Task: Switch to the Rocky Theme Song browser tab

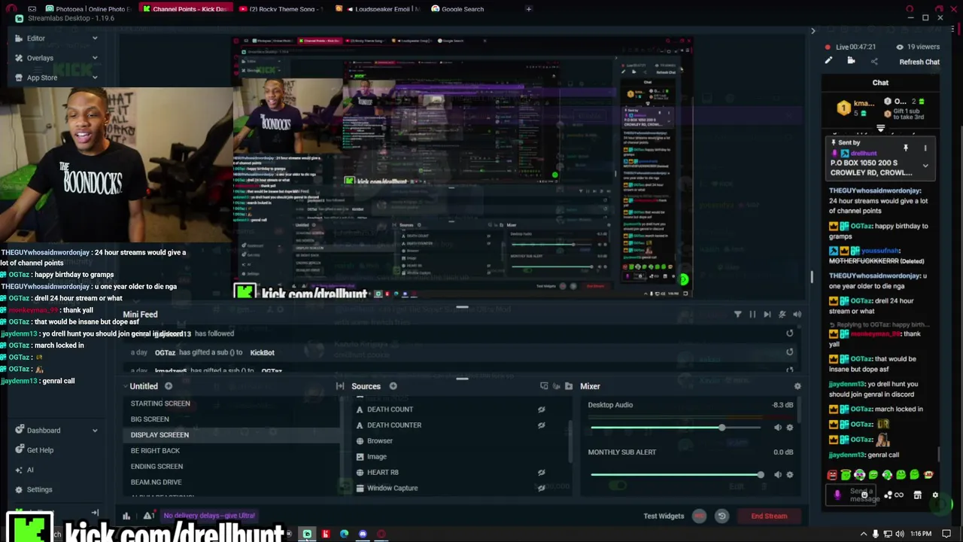Action: click(x=281, y=9)
